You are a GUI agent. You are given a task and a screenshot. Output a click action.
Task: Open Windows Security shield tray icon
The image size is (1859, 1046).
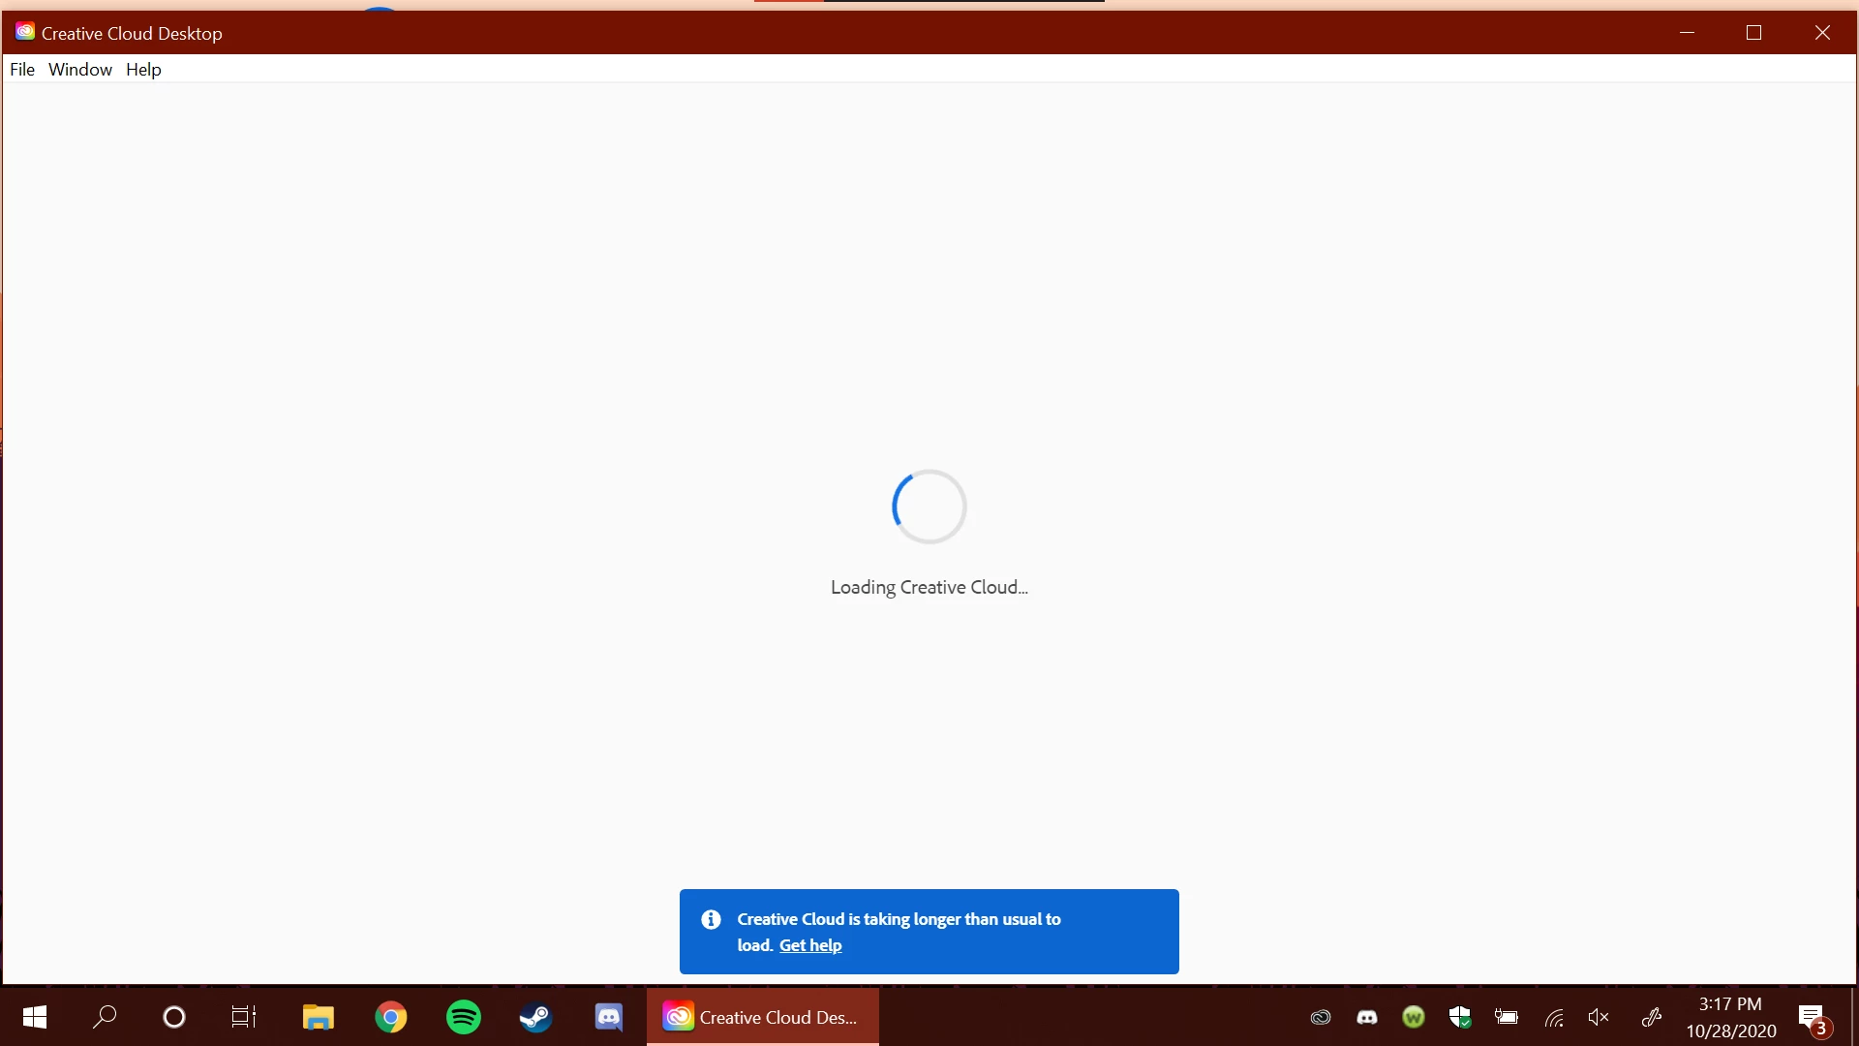(x=1459, y=1017)
